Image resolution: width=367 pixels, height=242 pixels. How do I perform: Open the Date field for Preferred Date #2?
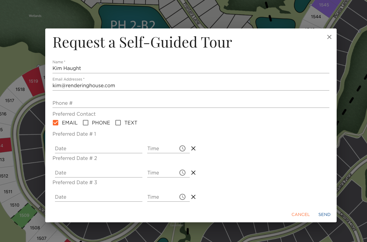(x=97, y=173)
